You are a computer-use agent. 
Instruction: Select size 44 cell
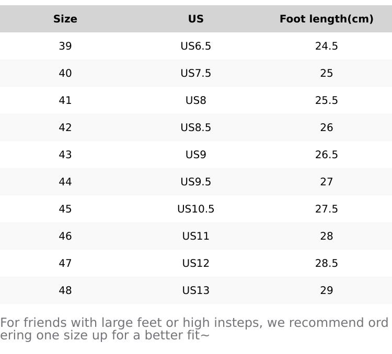tap(65, 182)
